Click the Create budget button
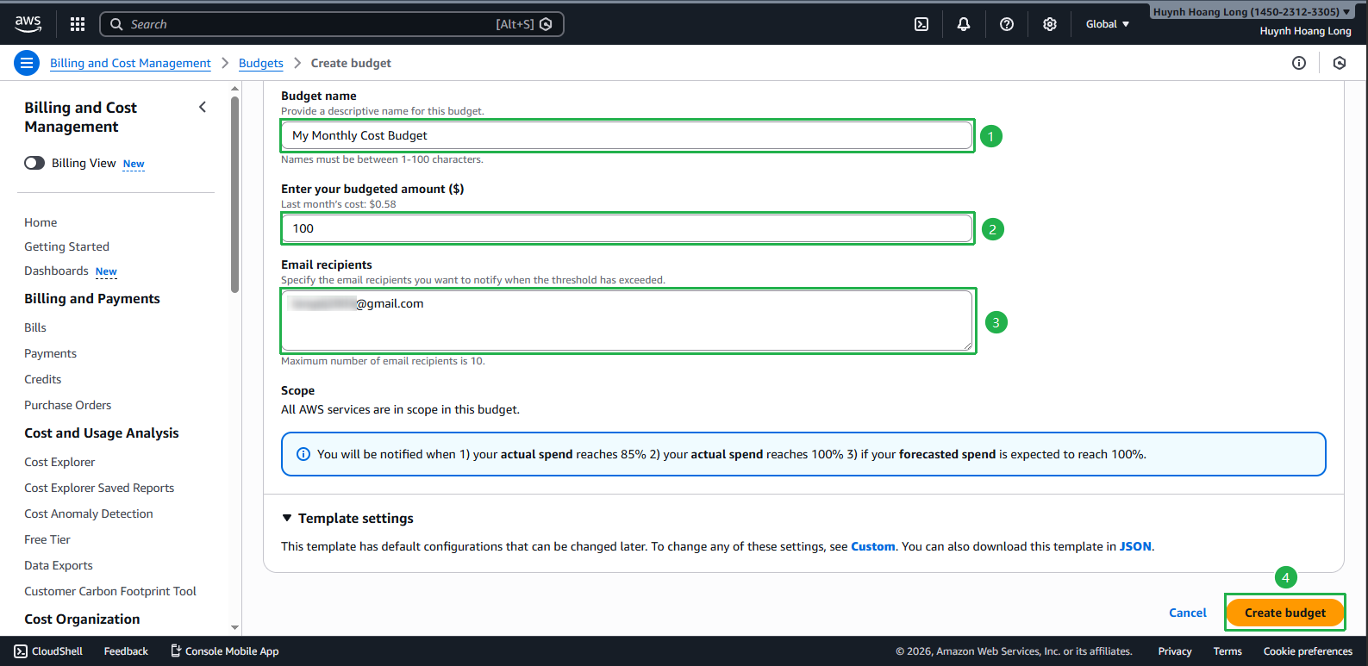 1284,613
